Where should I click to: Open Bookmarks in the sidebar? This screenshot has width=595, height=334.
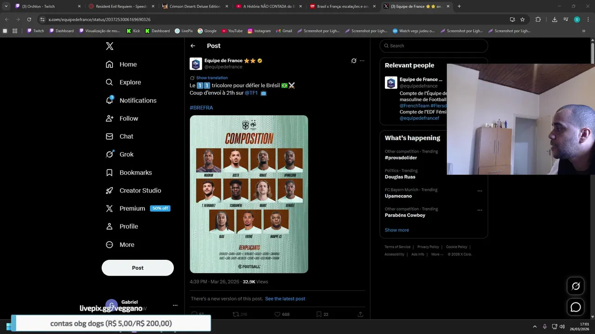coord(129,173)
